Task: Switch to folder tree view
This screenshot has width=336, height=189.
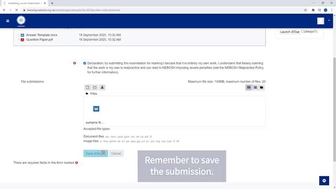Action: click(261, 88)
